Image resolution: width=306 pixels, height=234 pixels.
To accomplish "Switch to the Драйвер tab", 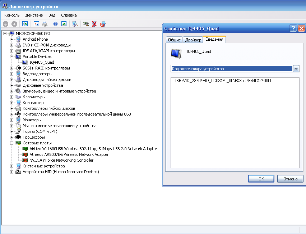I will click(x=193, y=40).
